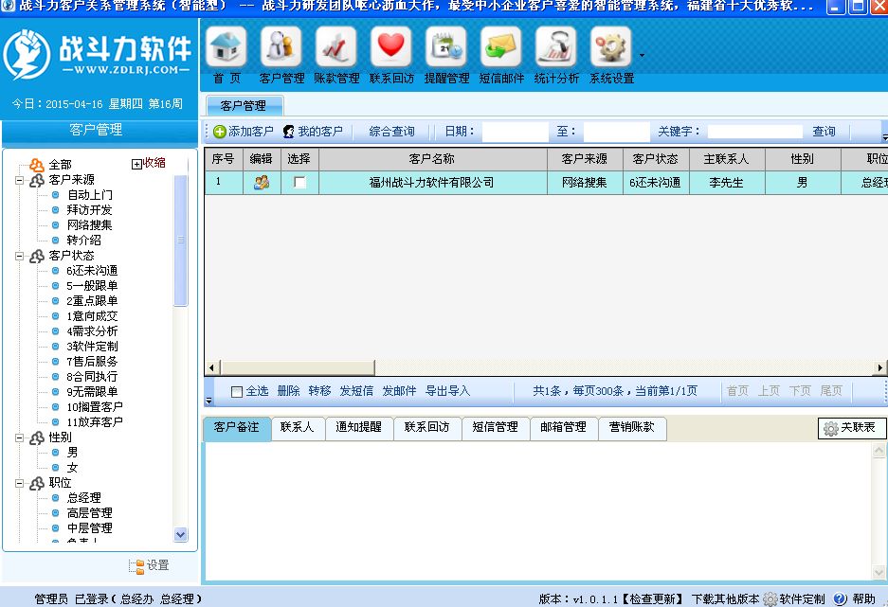The image size is (888, 607).
Task: Click the 客户状态 group icon
Action: pos(37,257)
